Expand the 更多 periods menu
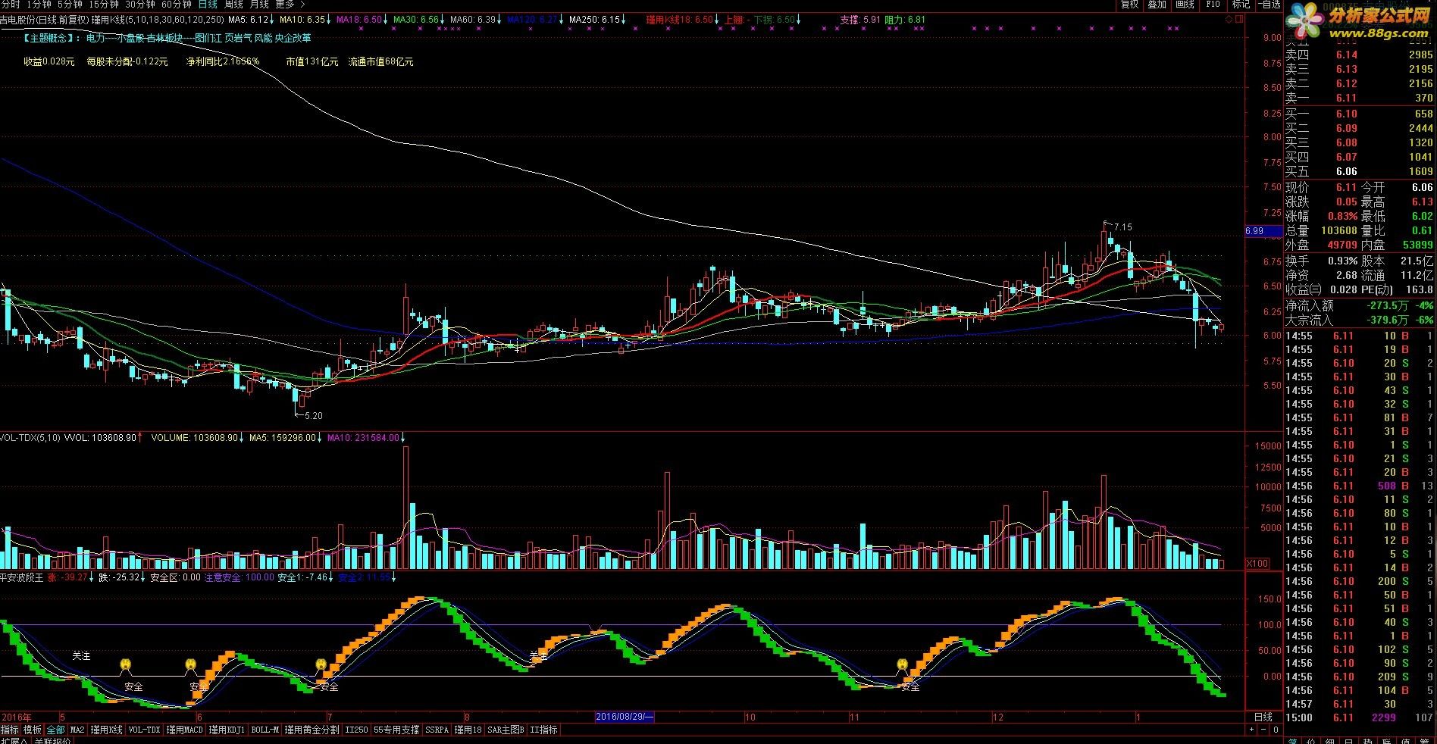The width and height of the screenshot is (1437, 744). click(x=290, y=5)
